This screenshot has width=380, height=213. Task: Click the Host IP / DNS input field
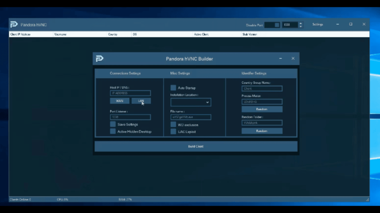[130, 93]
